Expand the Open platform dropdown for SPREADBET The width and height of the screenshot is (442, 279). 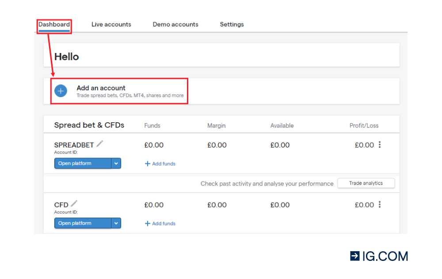tap(116, 163)
